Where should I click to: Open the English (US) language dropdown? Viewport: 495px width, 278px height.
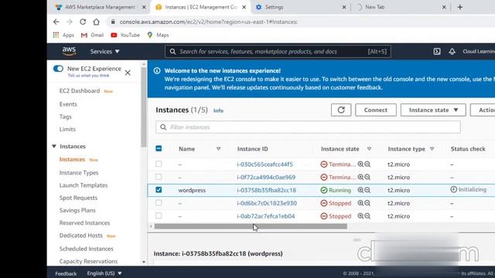tap(104, 273)
